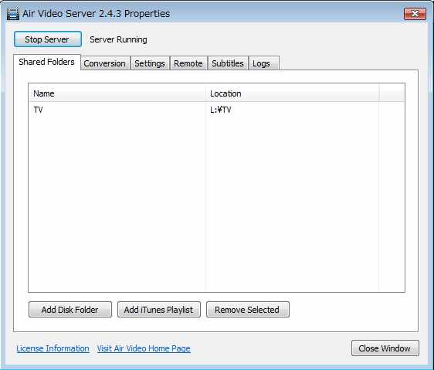Open the Settings tab
Image resolution: width=434 pixels, height=370 pixels.
[x=150, y=63]
